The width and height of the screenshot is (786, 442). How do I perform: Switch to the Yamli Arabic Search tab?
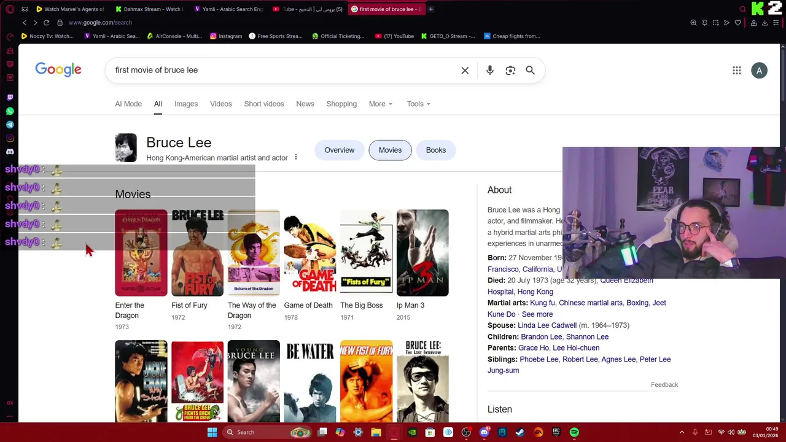tap(229, 9)
